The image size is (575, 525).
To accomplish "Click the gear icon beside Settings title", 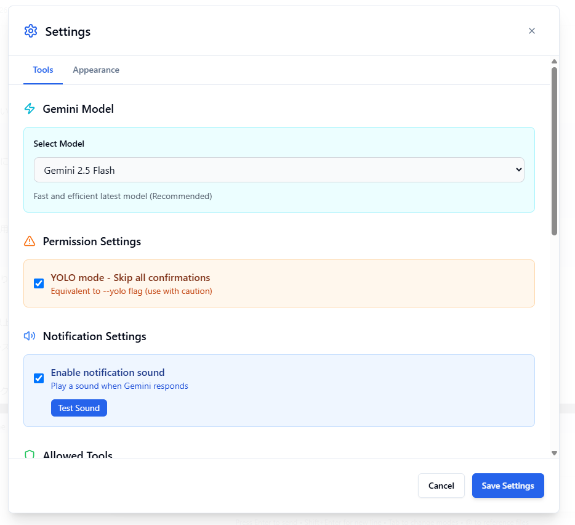I will point(30,31).
